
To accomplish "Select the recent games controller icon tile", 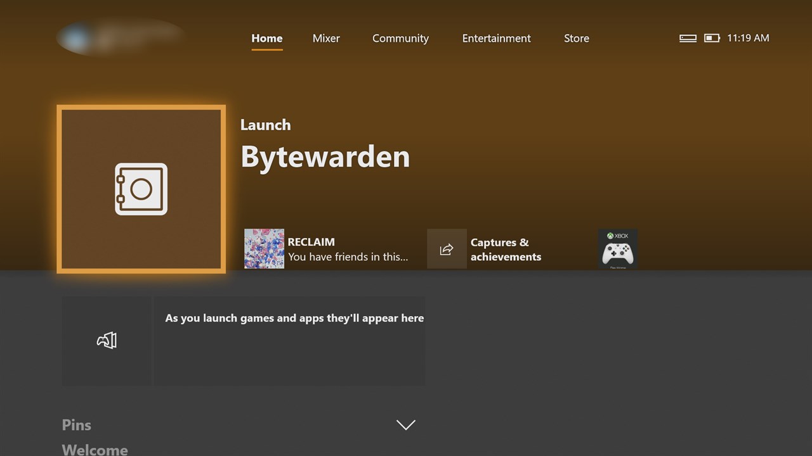I will [107, 341].
